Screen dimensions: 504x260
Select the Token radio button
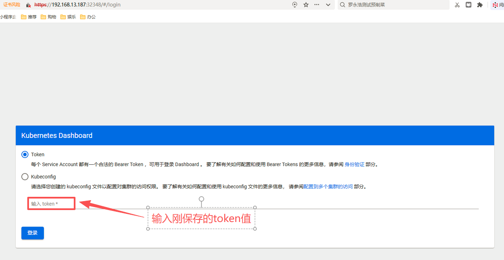25,155
